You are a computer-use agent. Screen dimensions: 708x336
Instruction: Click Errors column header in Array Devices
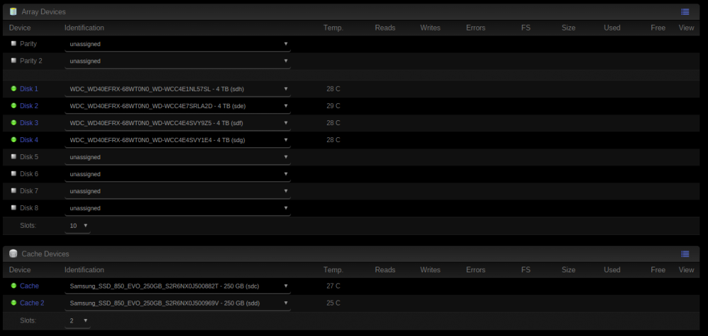[476, 28]
